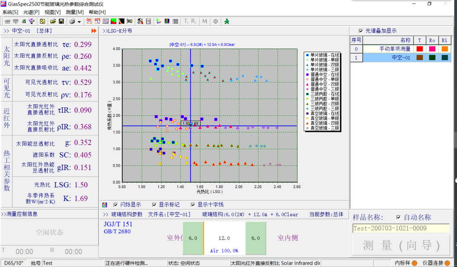
Task: Click the black chart with colored curve icon
Action: point(121,21)
